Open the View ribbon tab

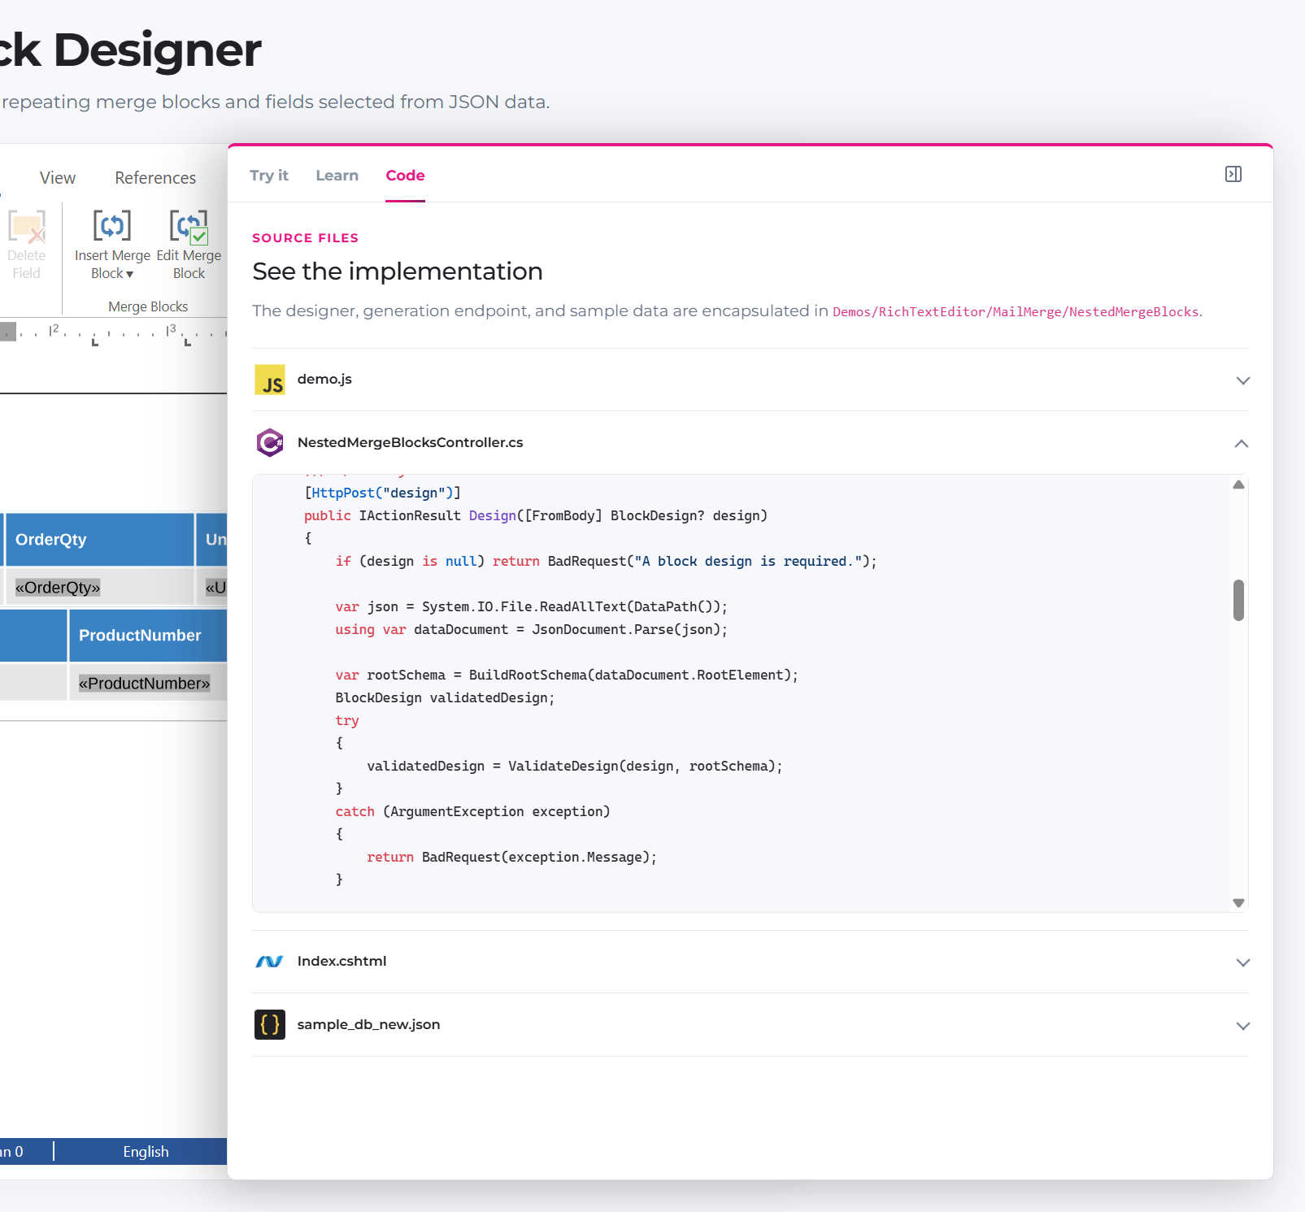[58, 178]
